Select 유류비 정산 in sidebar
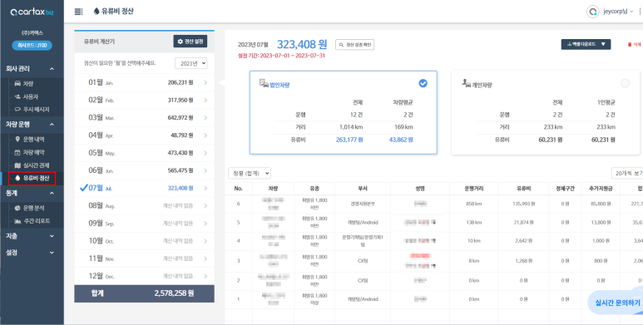 coord(32,178)
